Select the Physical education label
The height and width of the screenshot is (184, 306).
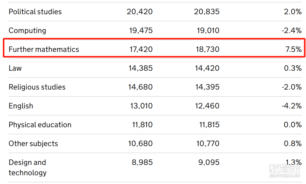40,125
